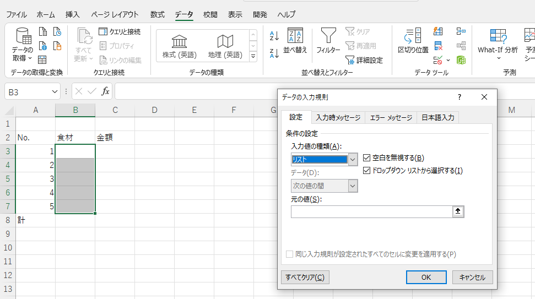Click the 統合 consolidate icon

461,32
